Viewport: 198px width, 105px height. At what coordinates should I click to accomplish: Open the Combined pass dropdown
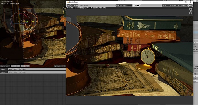click(184, 5)
